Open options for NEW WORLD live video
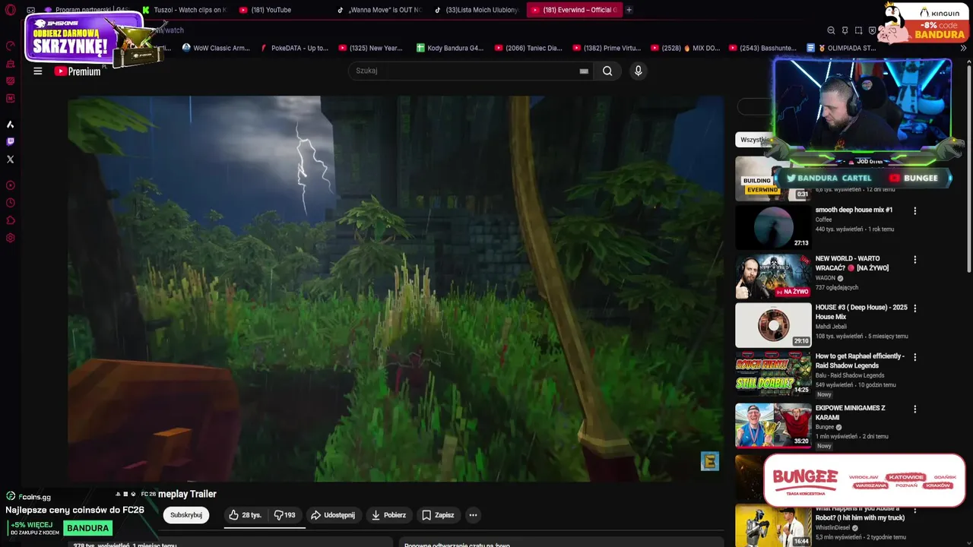Viewport: 973px width, 547px height. pos(914,259)
